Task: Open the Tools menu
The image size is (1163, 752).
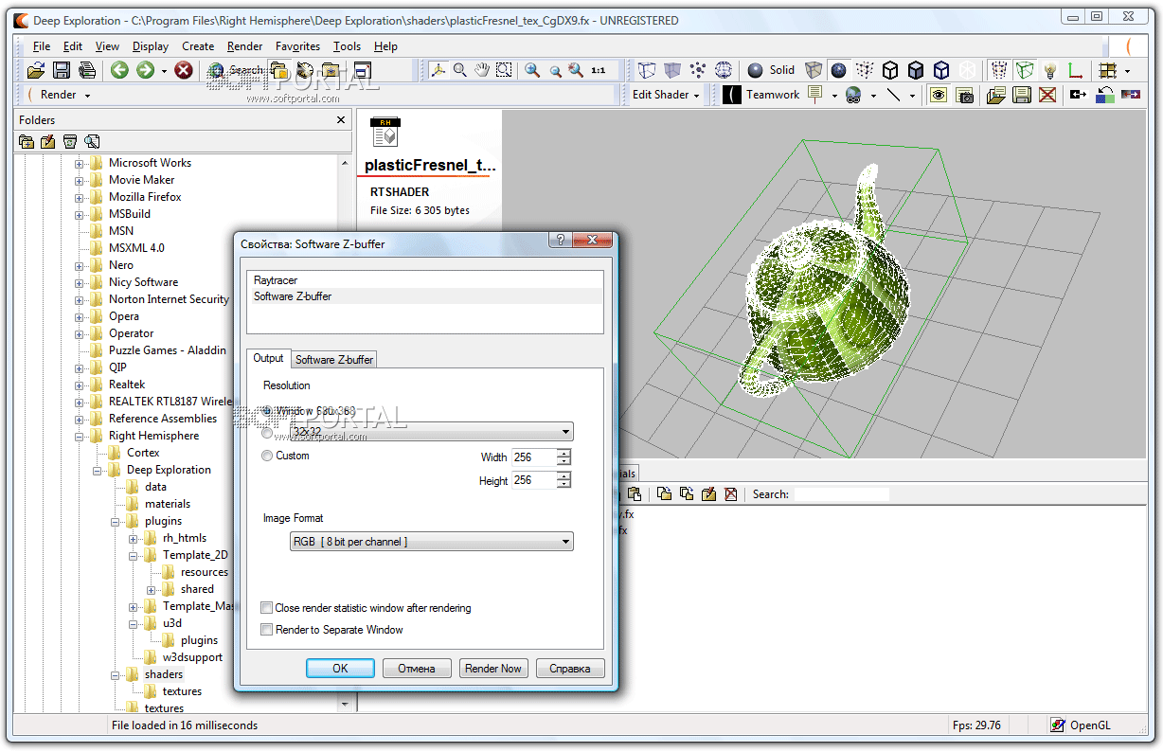Action: [347, 46]
